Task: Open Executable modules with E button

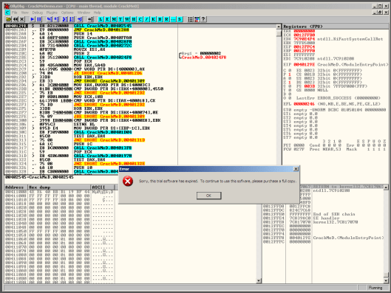Action: 107,19
